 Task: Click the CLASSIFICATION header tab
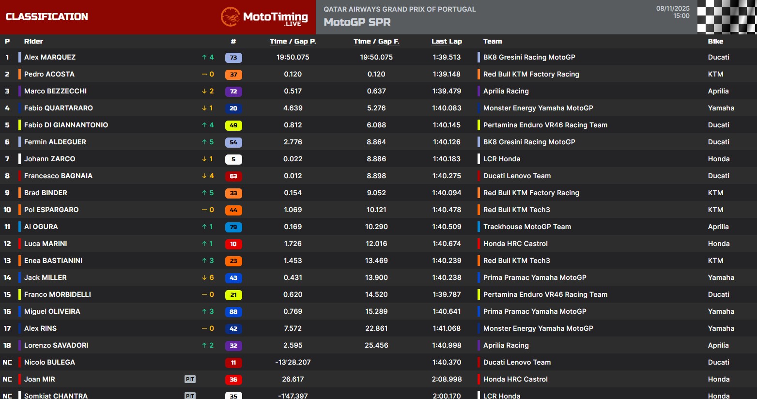pos(46,16)
